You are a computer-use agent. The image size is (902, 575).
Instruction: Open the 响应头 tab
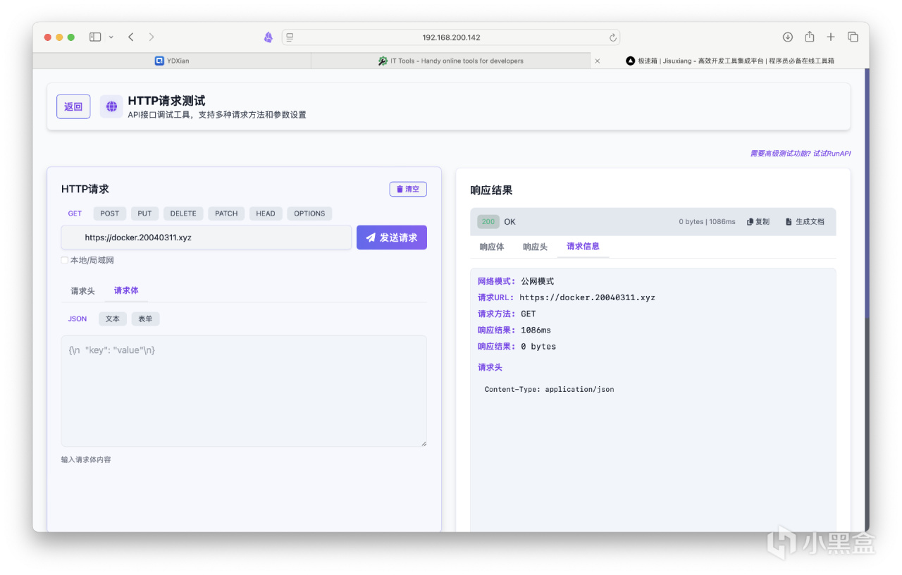pyautogui.click(x=536, y=247)
